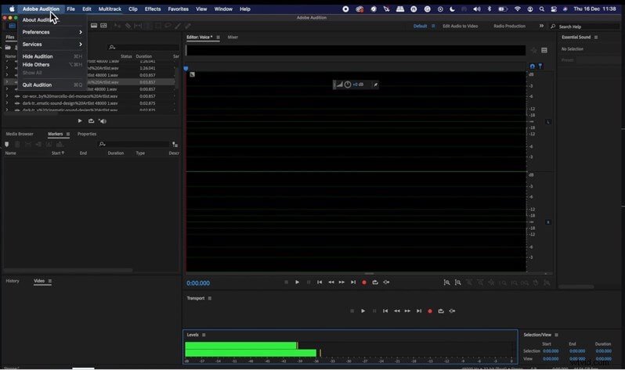Image resolution: width=625 pixels, height=370 pixels.
Task: Open the Essential Sound panel menu
Action: [596, 37]
